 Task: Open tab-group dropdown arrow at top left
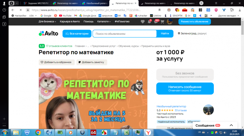pyautogui.click(x=17, y=3)
